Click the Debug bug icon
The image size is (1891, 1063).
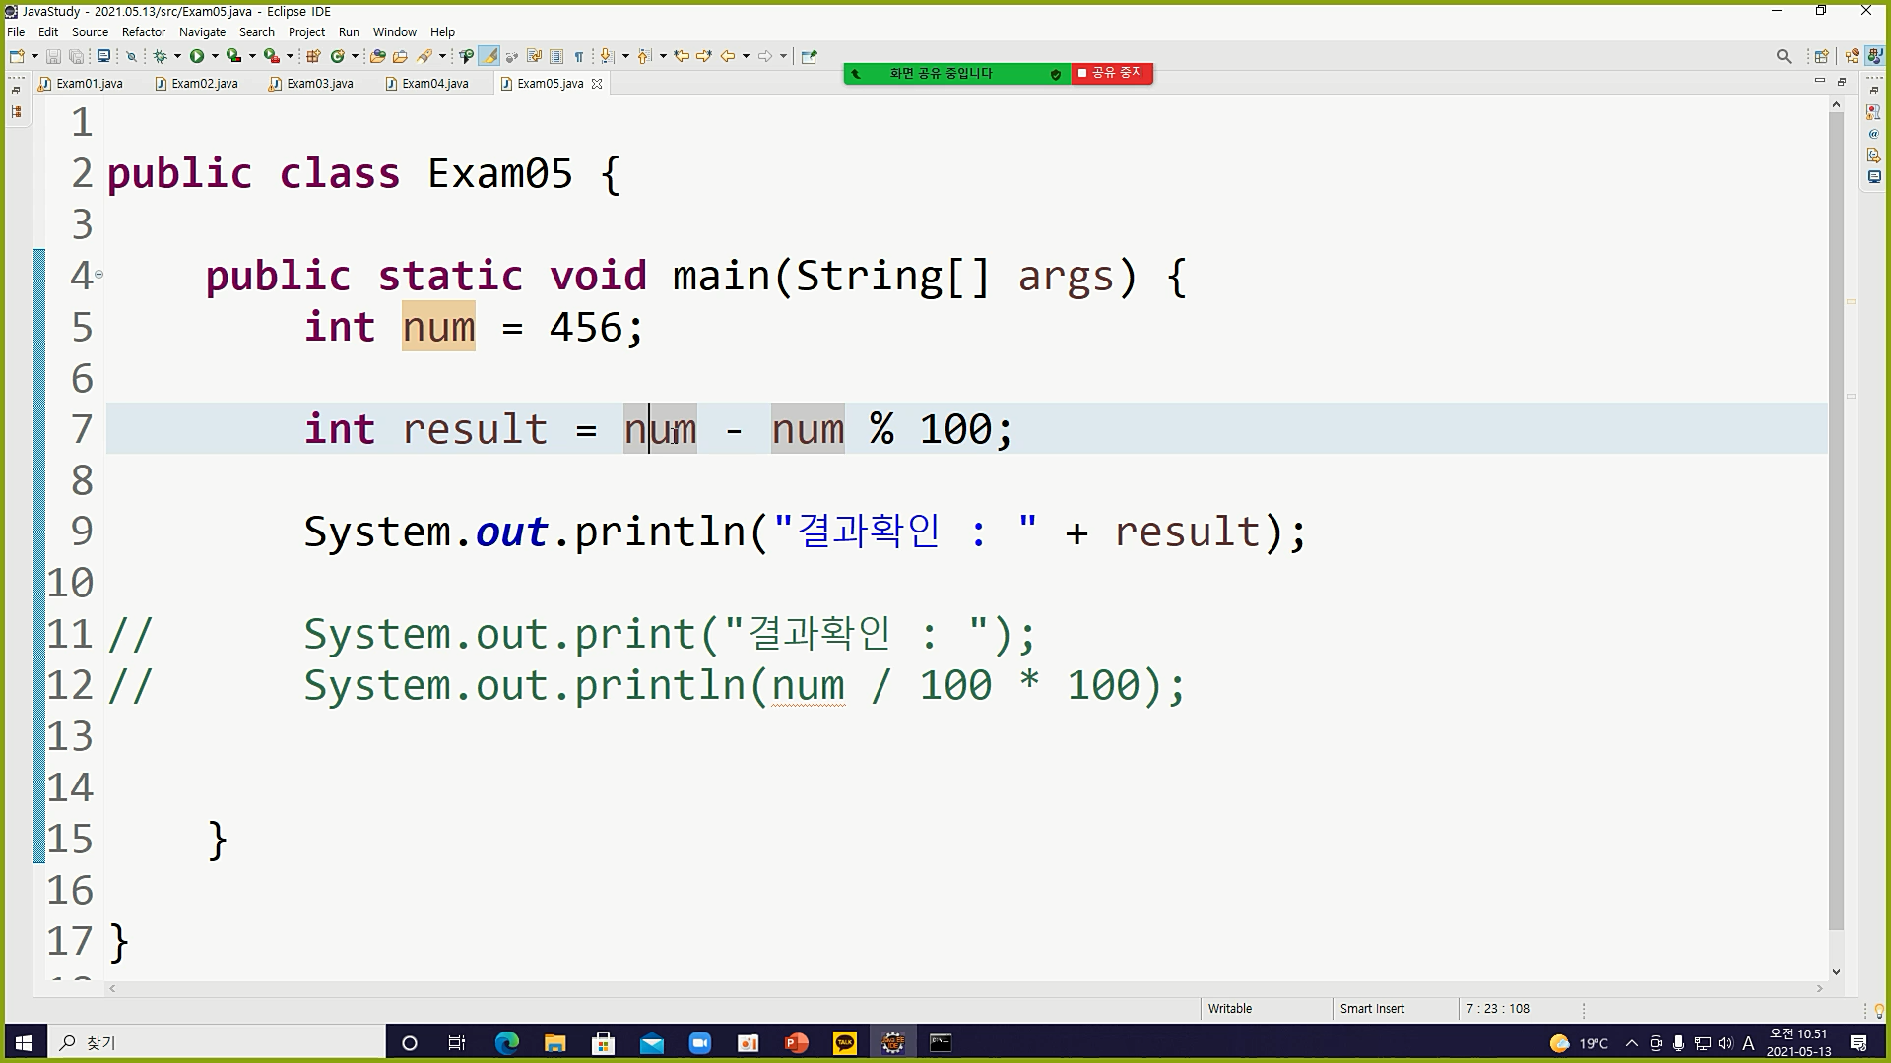[x=161, y=56]
